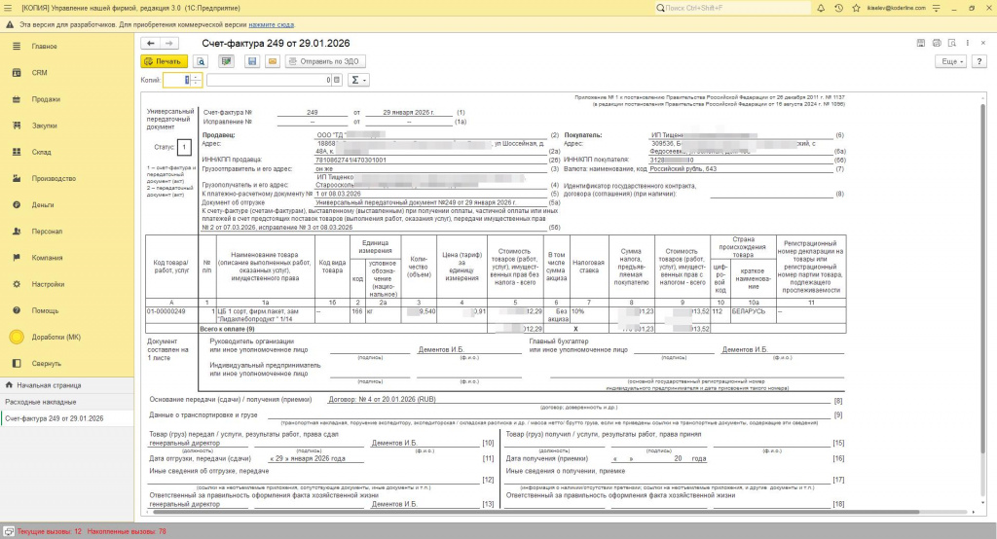Click horizontal scrollbar of document
Viewport: 997px width, 539px height.
click(x=535, y=512)
